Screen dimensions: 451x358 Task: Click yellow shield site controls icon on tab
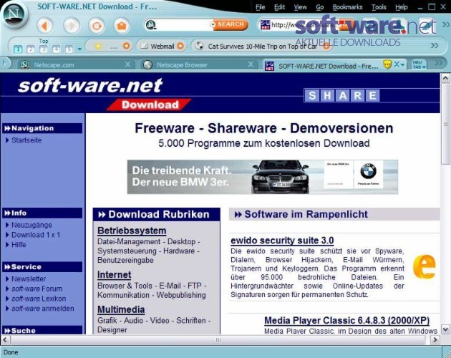pos(387,64)
